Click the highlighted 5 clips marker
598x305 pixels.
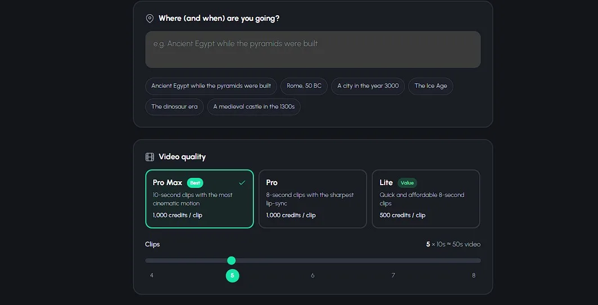(232, 276)
